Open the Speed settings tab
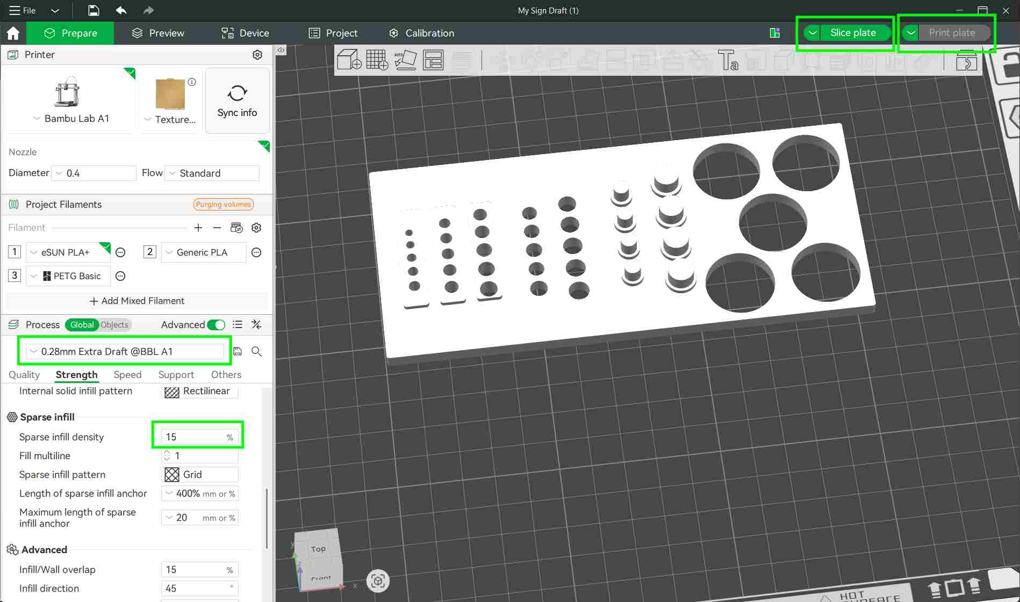 click(127, 374)
